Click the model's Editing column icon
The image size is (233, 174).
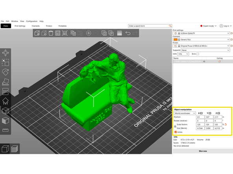pyautogui.click(x=220, y=62)
